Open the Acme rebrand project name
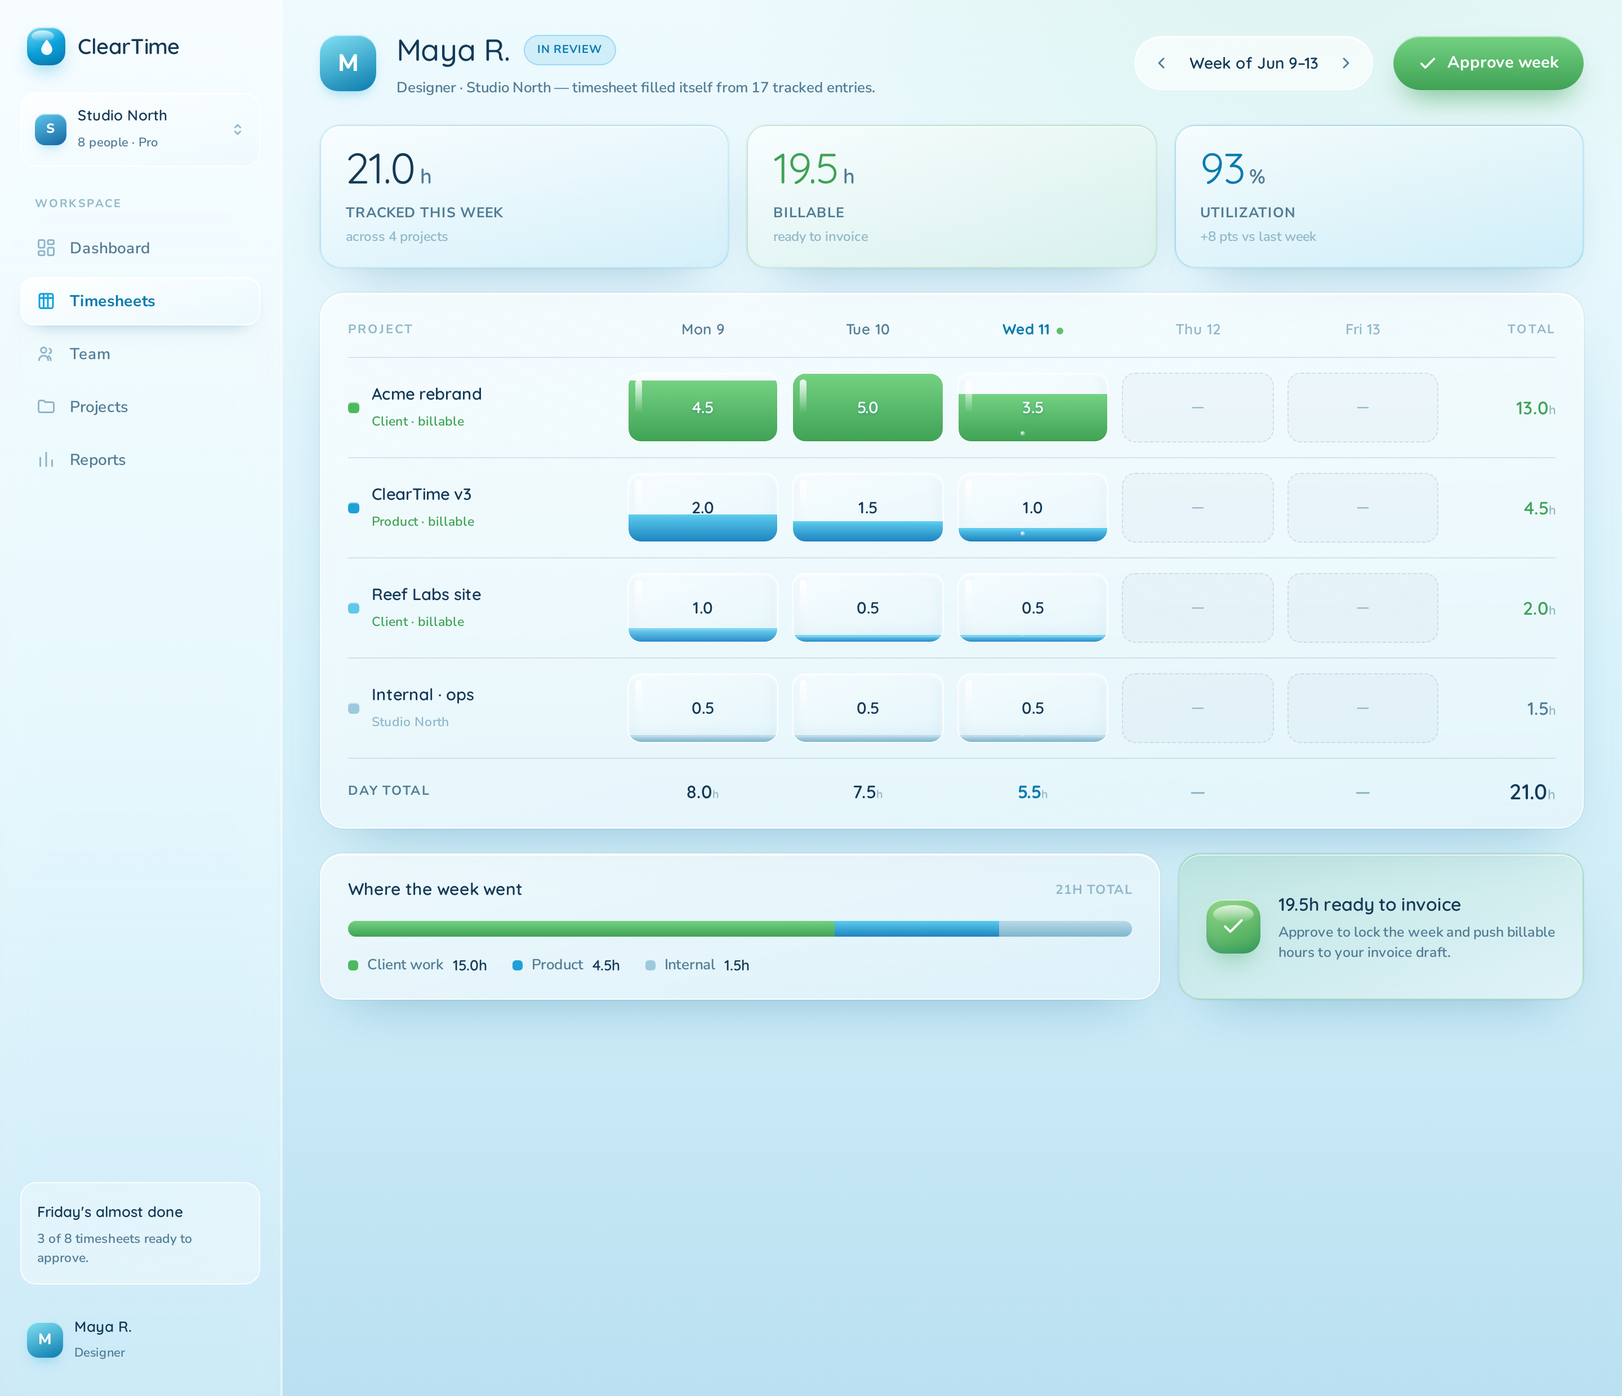The height and width of the screenshot is (1396, 1622). pyautogui.click(x=426, y=393)
